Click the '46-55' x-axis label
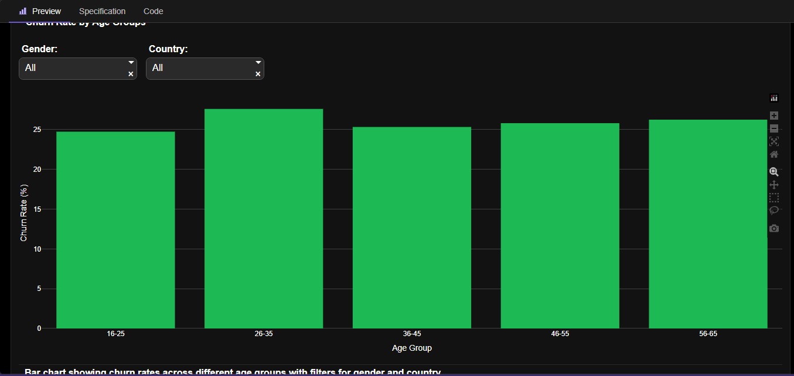Screen dimensions: 794x376 [560, 334]
